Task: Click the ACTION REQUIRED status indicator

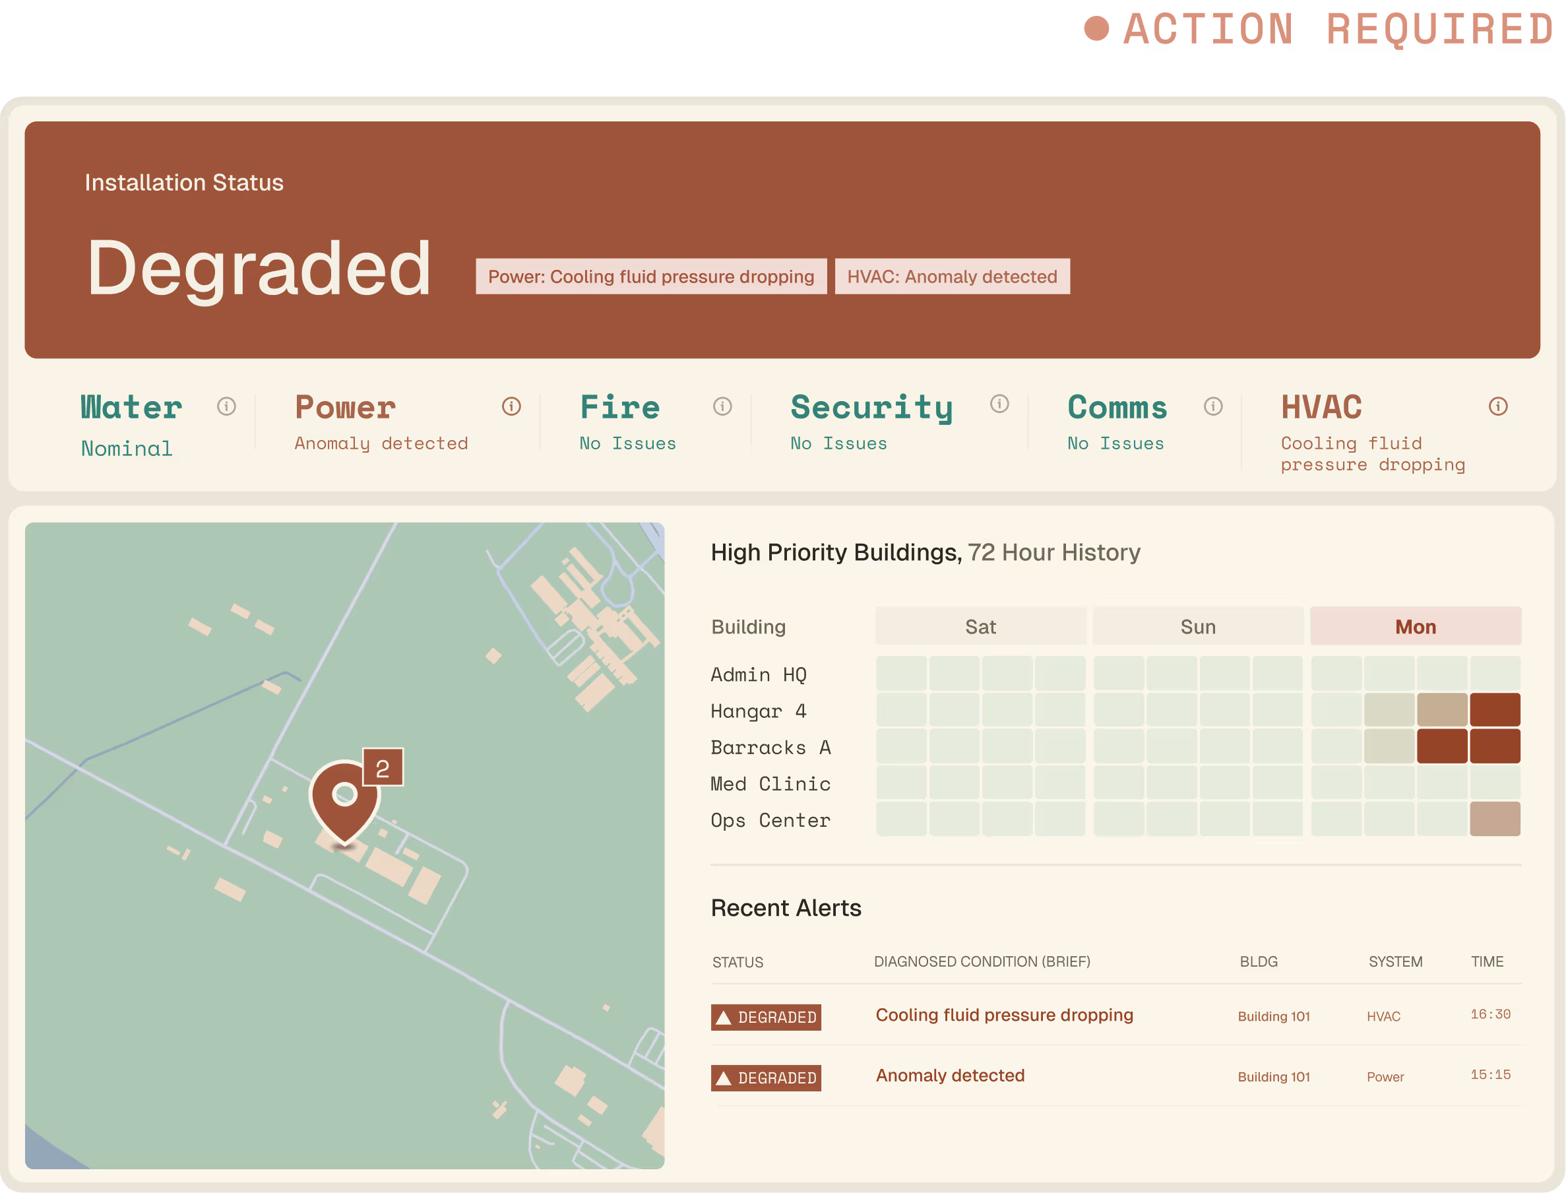Action: [1318, 29]
